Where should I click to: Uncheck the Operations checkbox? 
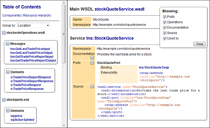pyautogui.click(x=164, y=22)
